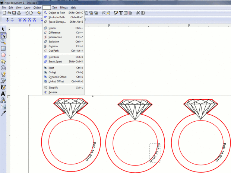The width and height of the screenshot is (231, 173).
Task: Select the Calligraphy tool
Action: [3, 87]
